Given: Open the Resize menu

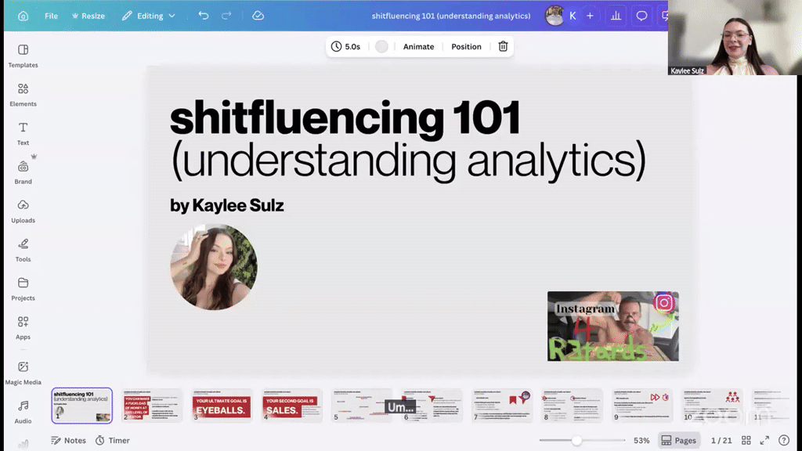Looking at the screenshot, I should tap(88, 16).
